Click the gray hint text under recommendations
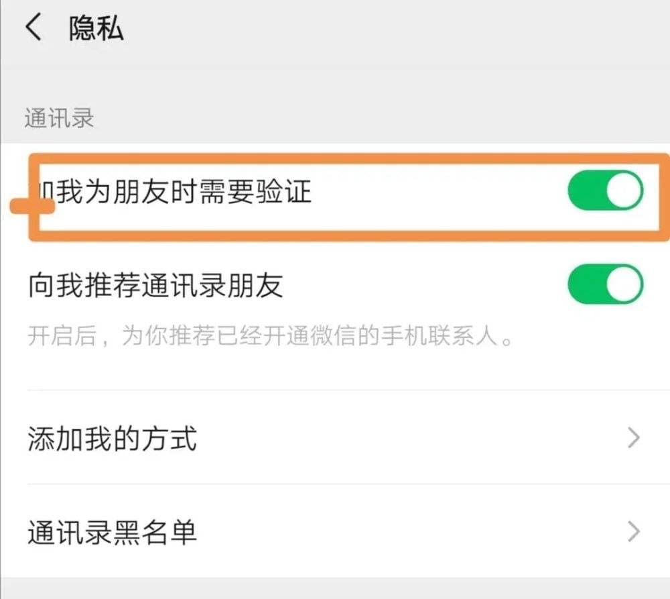 pos(268,336)
